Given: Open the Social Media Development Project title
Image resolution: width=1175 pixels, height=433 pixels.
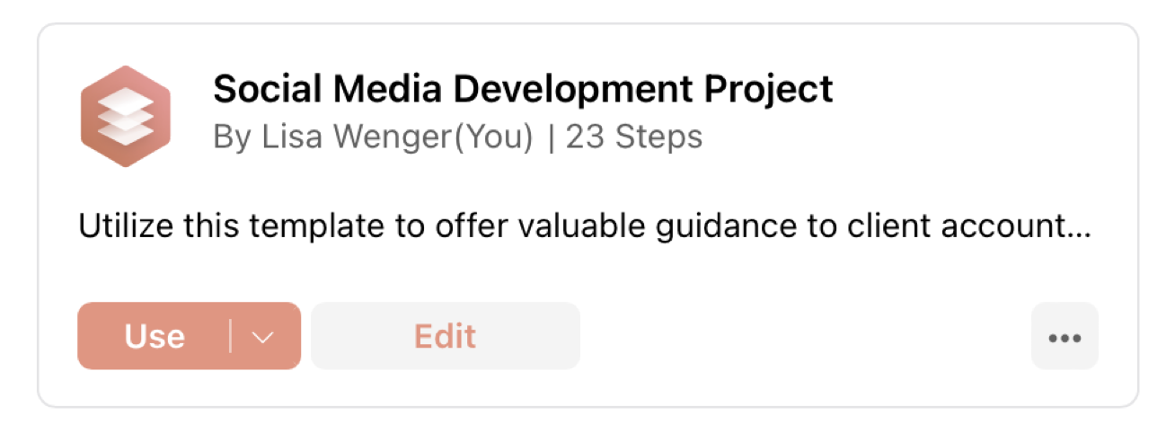Looking at the screenshot, I should coord(523,90).
